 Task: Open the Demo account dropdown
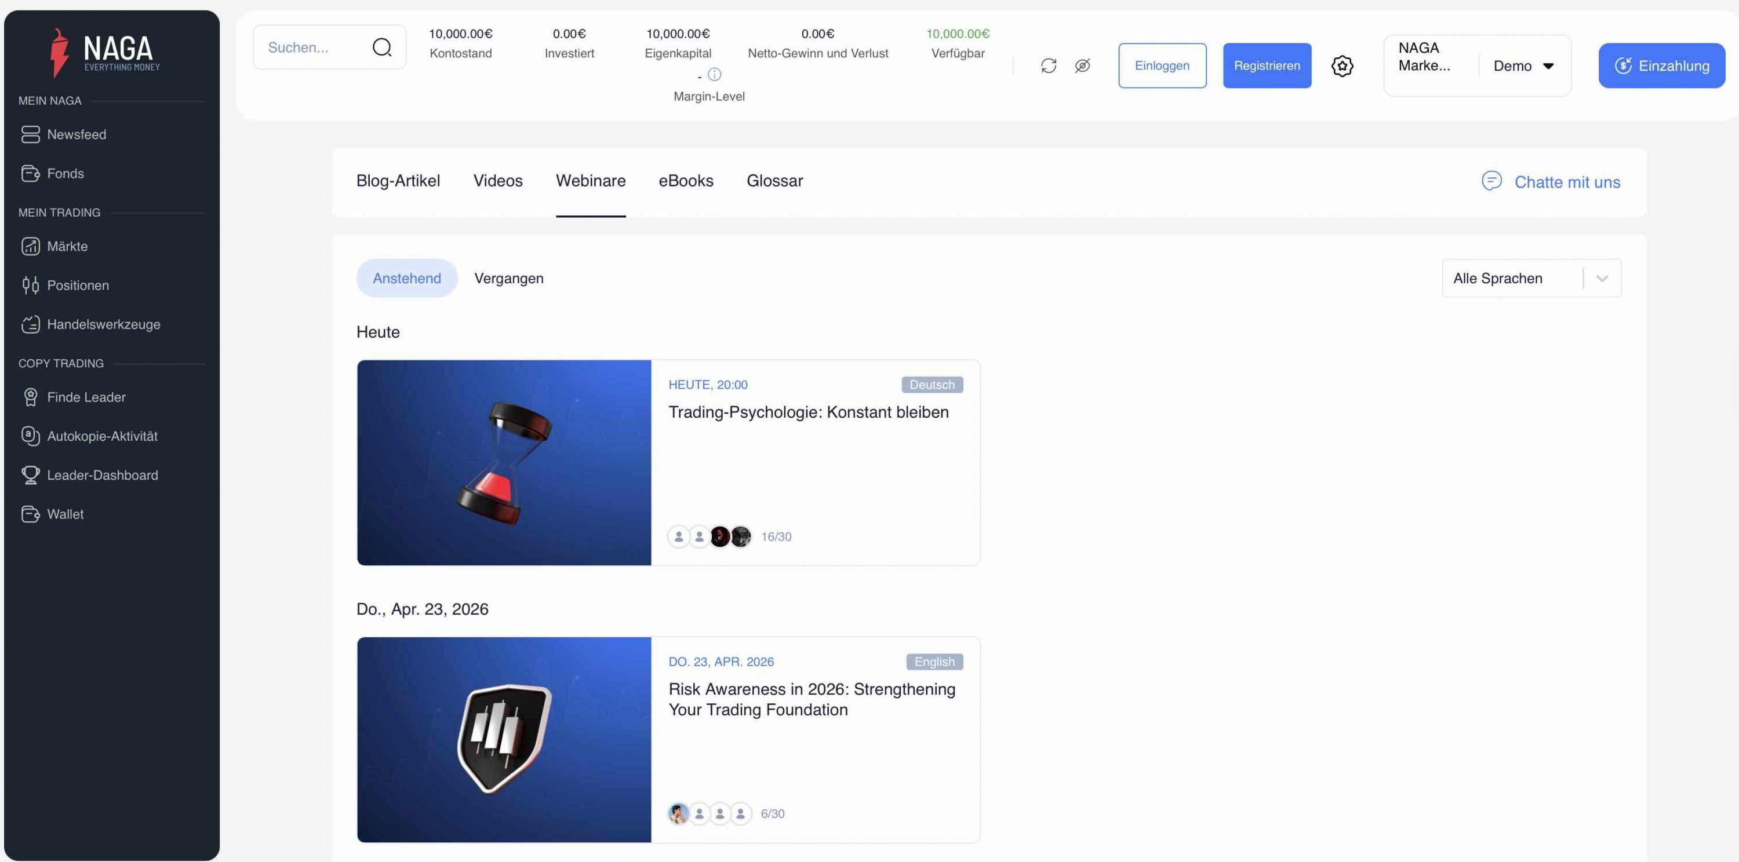[1523, 65]
